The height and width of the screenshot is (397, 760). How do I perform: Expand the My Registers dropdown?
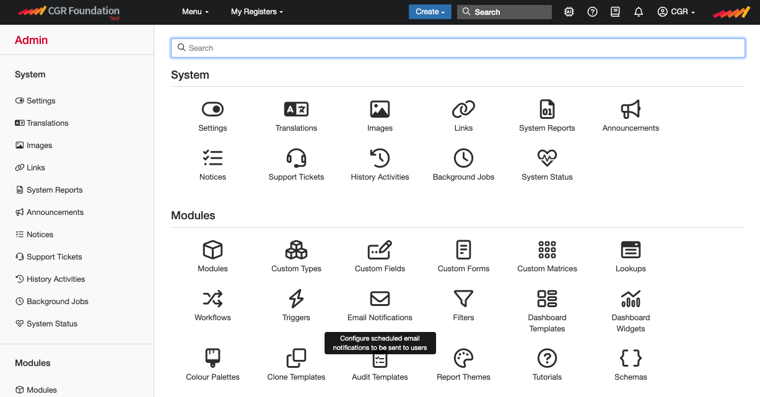(256, 11)
